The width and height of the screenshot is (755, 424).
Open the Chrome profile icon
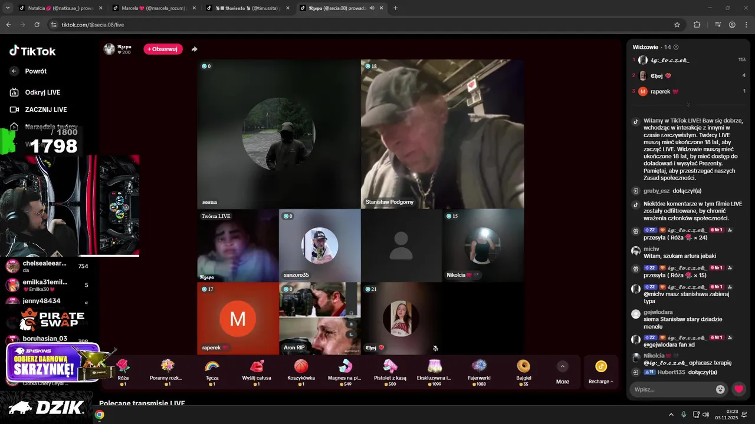[732, 25]
